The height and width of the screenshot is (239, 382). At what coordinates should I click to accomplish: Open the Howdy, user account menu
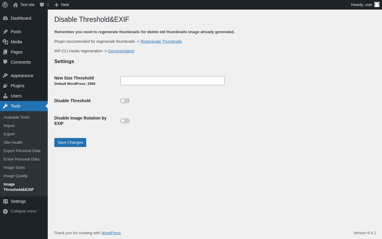[x=361, y=5]
